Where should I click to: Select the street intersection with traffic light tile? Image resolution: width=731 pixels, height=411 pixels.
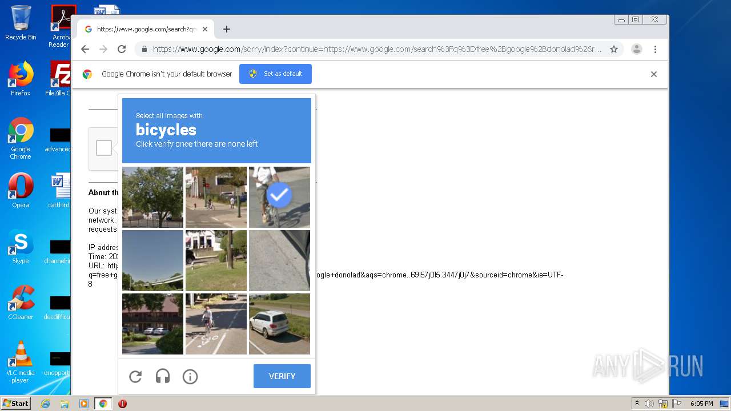pyautogui.click(x=216, y=197)
